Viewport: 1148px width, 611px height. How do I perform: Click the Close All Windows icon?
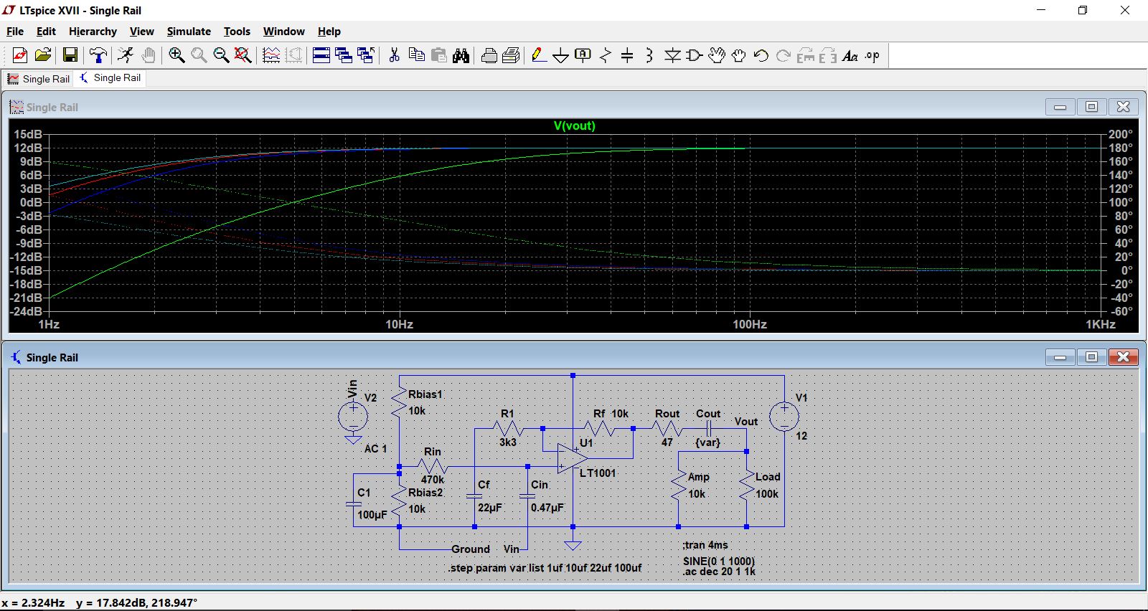click(366, 55)
